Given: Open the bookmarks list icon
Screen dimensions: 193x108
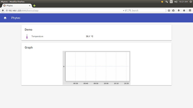Looking at the screenshot, I should (x=173, y=11).
